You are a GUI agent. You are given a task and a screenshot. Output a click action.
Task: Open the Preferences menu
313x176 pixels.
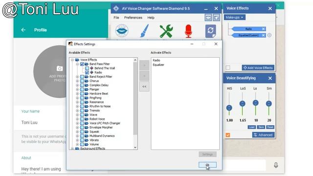pyautogui.click(x=133, y=18)
